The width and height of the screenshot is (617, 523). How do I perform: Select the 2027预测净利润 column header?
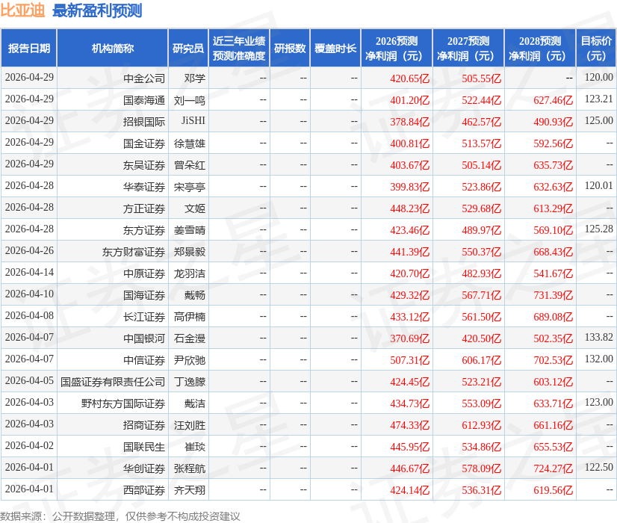pyautogui.click(x=468, y=48)
